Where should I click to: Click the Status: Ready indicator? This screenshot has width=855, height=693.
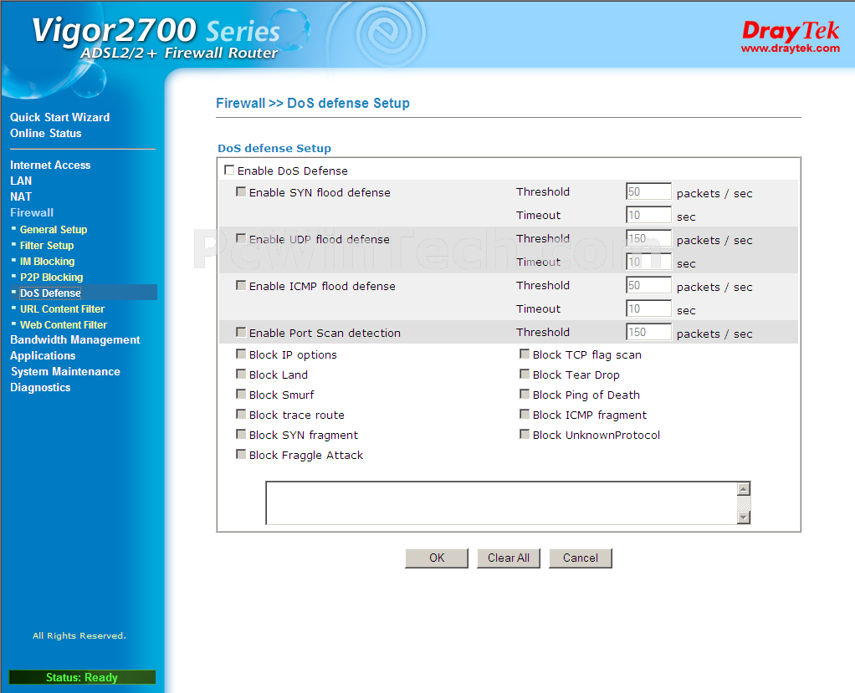(x=82, y=677)
